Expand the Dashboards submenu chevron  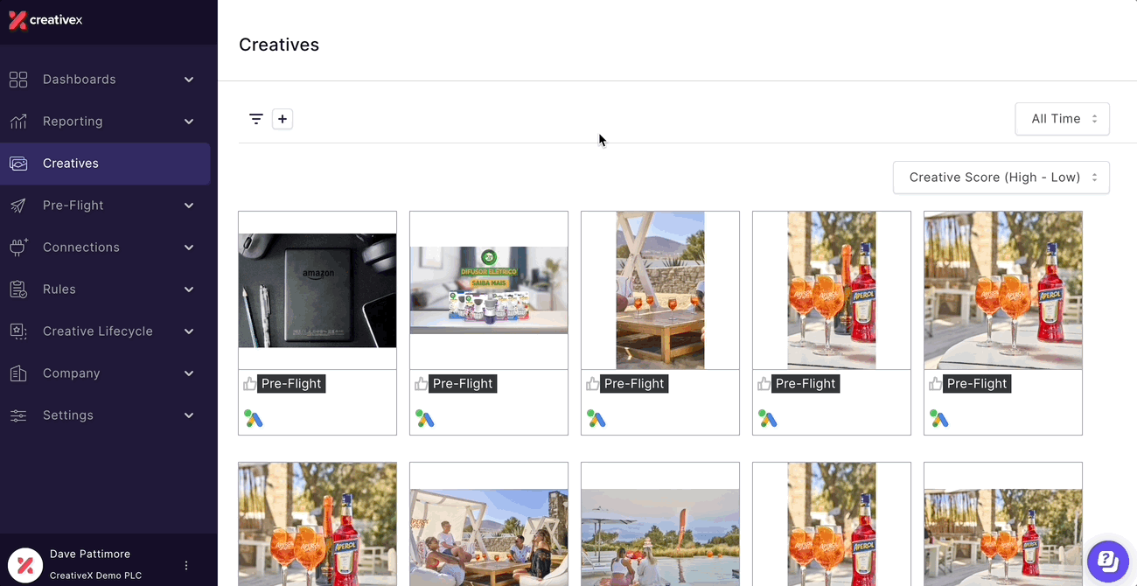click(x=189, y=80)
